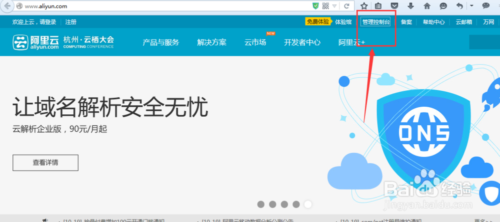The image size is (500, 222).
Task: Open the QR code icon in address bar
Action: (325, 5)
